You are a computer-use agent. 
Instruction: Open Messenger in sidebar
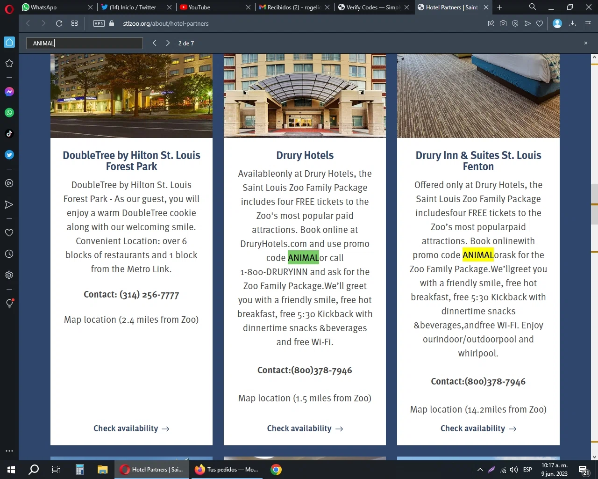pos(9,92)
